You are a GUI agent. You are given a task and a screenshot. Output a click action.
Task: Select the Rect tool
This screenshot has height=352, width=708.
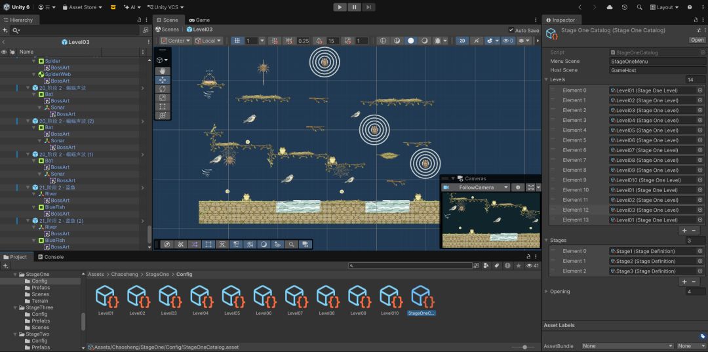tap(163, 106)
